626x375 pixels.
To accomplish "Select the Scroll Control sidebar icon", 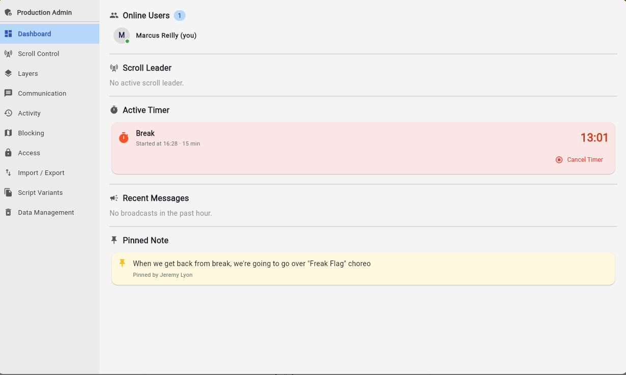I will point(8,53).
